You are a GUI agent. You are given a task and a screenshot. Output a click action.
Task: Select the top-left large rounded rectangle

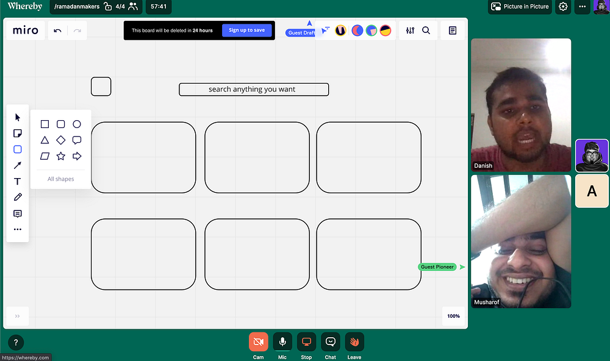click(143, 157)
